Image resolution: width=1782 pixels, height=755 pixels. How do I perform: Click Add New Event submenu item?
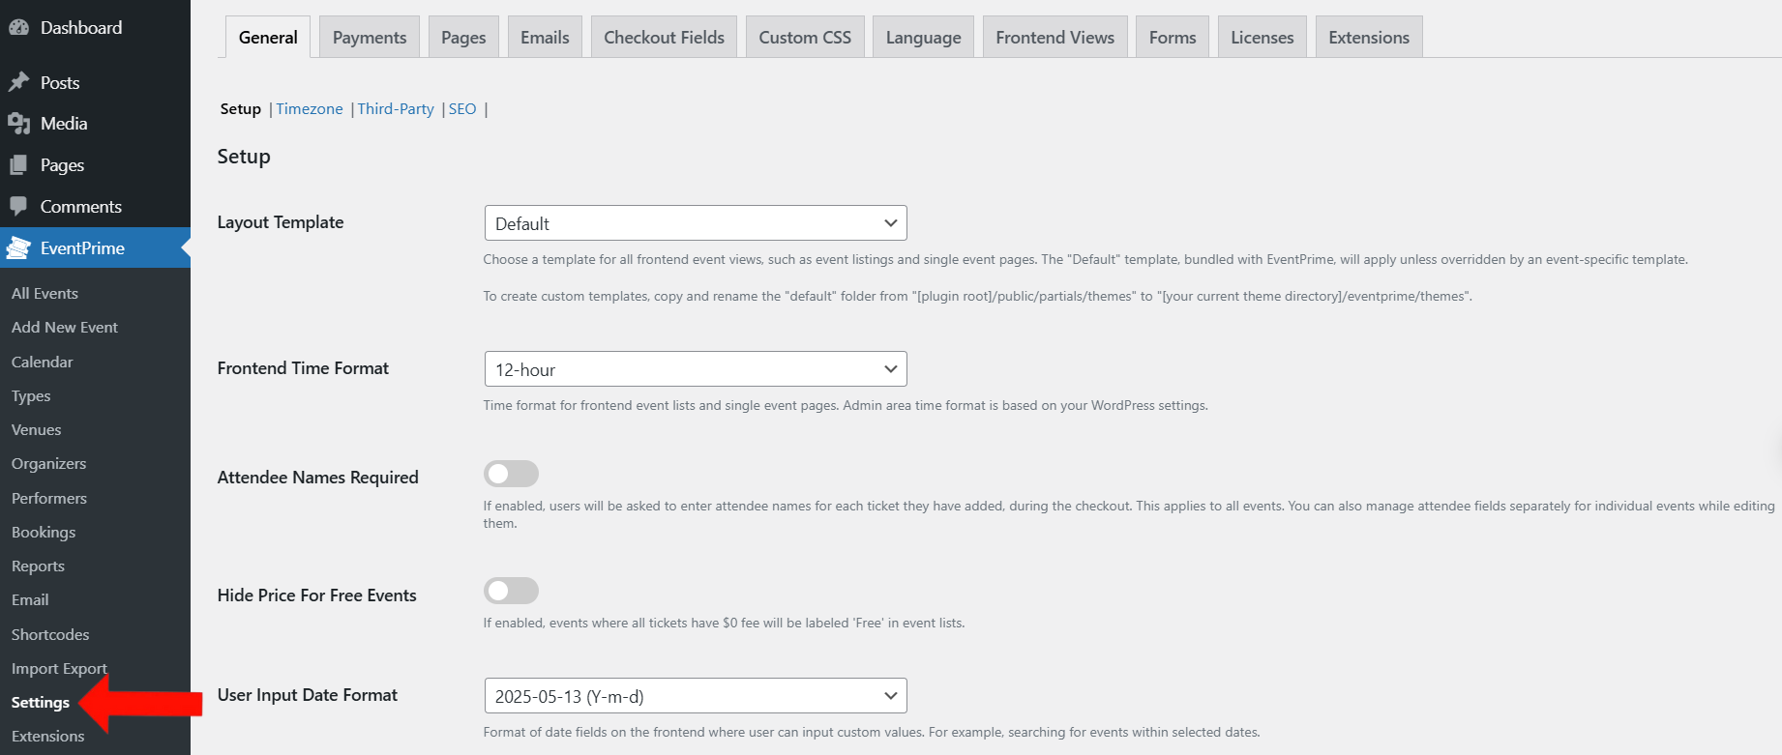tap(65, 327)
